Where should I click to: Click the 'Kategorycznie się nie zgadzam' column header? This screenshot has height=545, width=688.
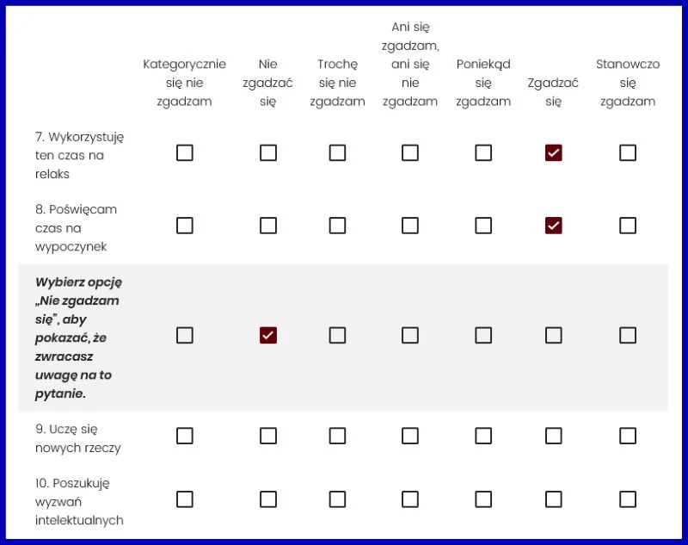click(185, 83)
